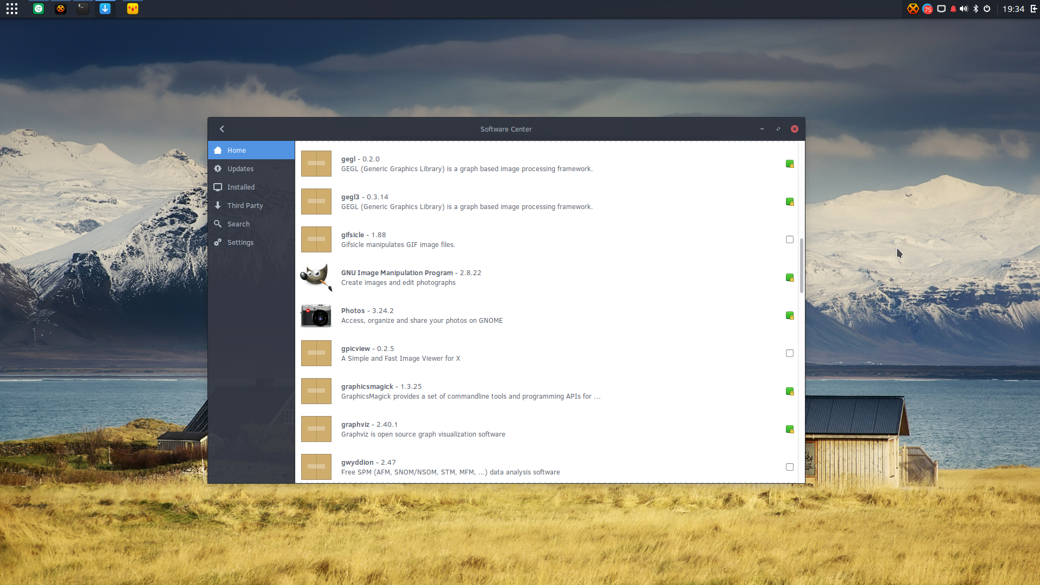
Task: Click the Updates gear icon
Action: (218, 168)
